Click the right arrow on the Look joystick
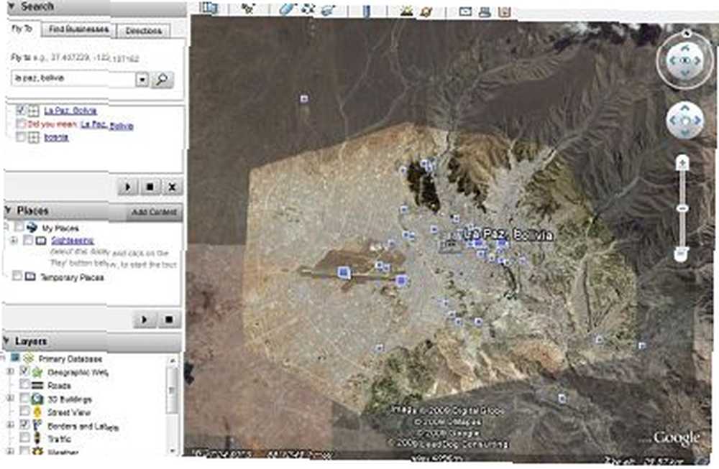Image resolution: width=719 pixels, height=469 pixels. click(698, 60)
